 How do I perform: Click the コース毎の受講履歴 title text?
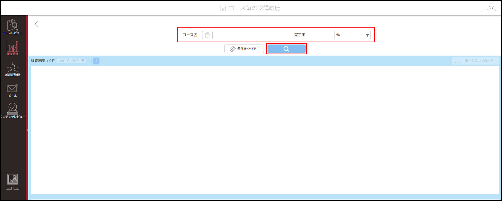(x=254, y=8)
